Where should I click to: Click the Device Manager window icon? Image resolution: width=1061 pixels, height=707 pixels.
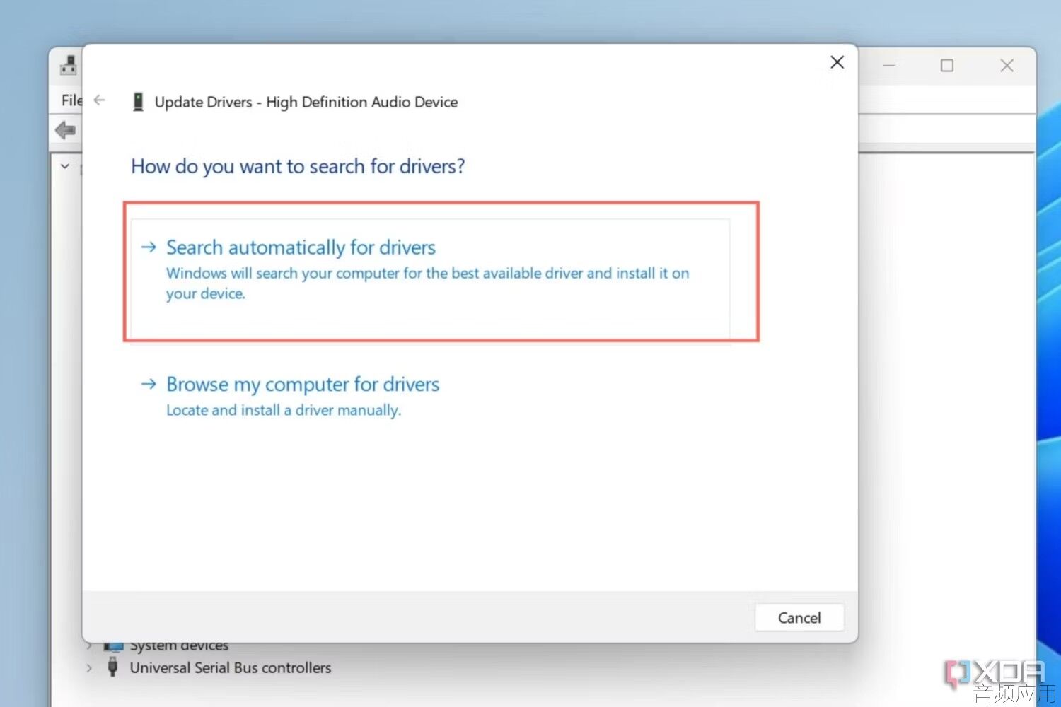click(69, 65)
